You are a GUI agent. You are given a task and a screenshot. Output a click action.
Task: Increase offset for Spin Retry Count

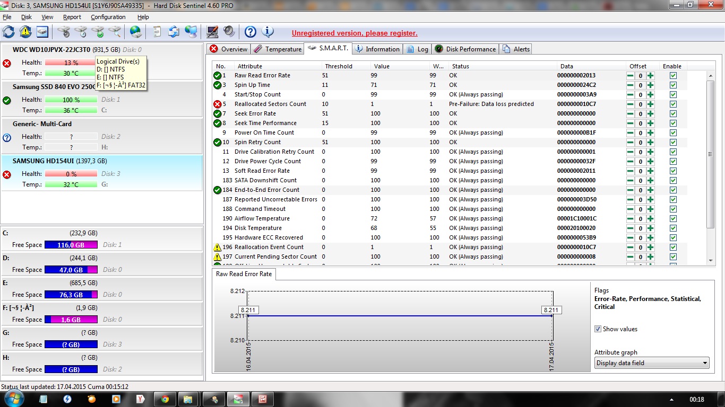tap(651, 142)
